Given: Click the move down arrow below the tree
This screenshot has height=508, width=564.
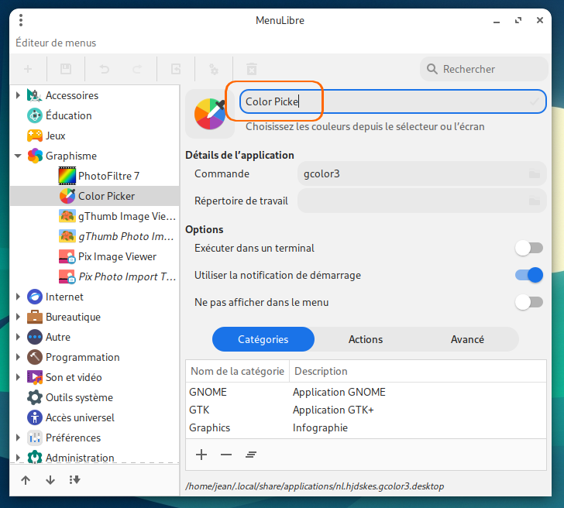Looking at the screenshot, I should [50, 480].
